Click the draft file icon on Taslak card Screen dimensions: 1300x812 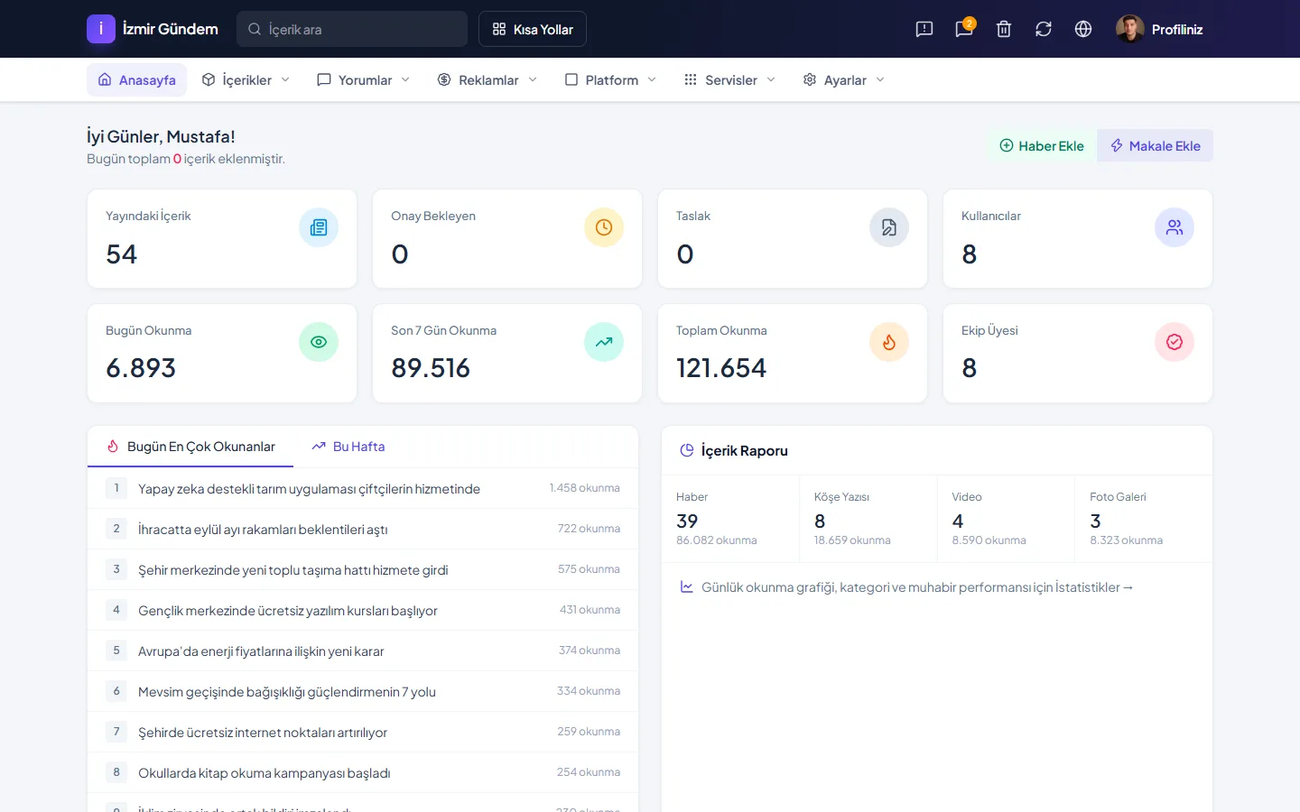[x=889, y=227]
